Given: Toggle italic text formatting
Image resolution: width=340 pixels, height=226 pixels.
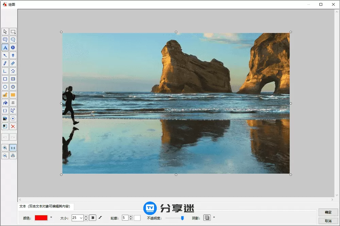Looking at the screenshot, I should coord(99,218).
